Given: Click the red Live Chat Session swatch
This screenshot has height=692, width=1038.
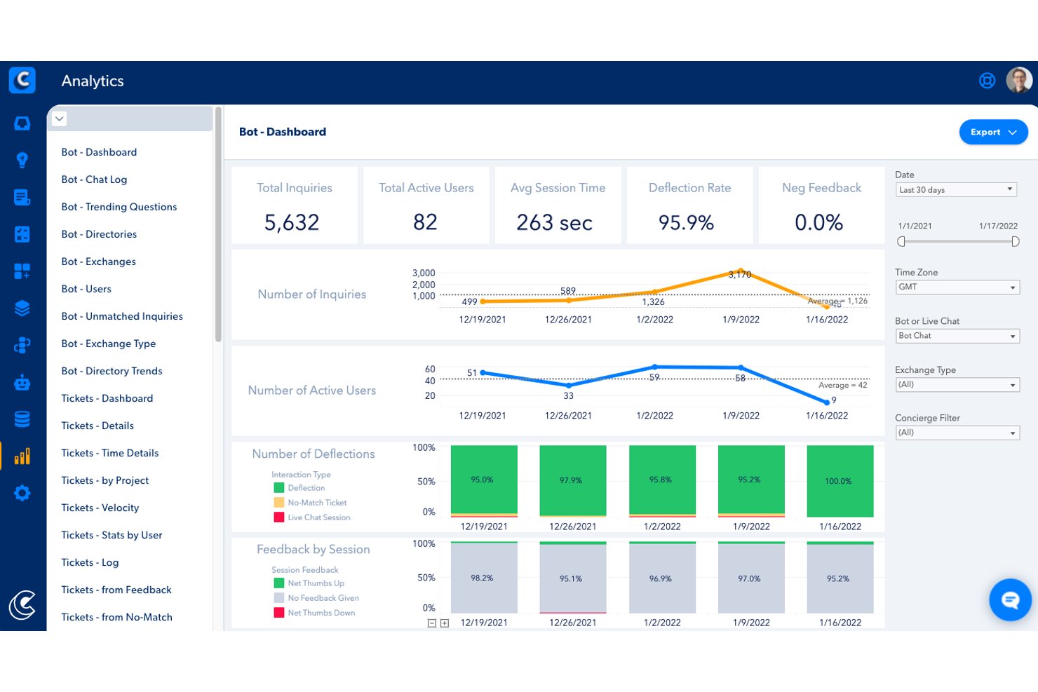Looking at the screenshot, I should [278, 517].
